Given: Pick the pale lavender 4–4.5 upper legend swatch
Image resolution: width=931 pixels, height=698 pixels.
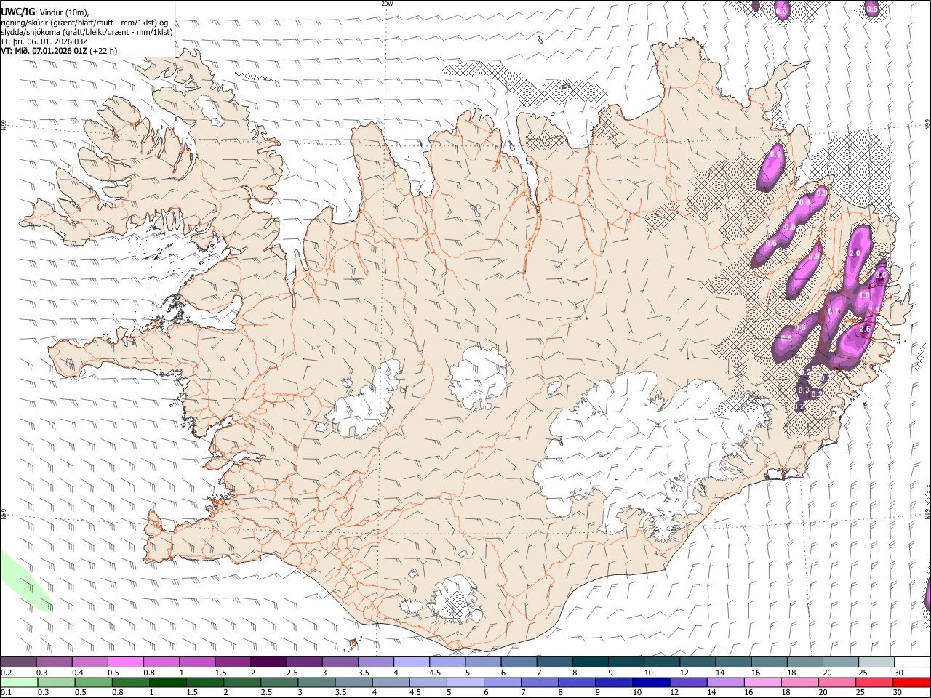Looking at the screenshot, I should click(412, 662).
